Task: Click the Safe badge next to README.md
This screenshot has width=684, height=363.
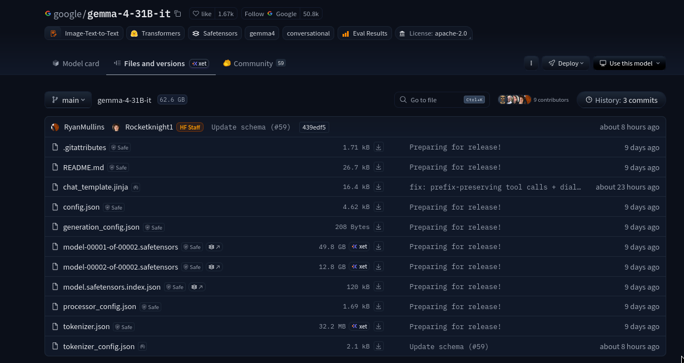Action: [x=118, y=167]
